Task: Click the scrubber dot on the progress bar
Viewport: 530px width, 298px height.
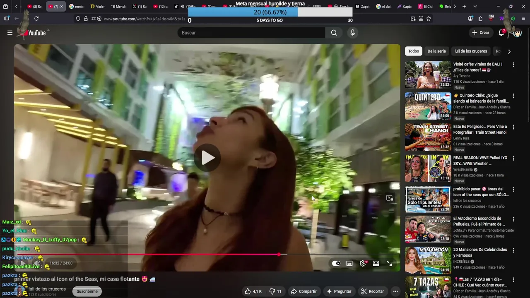Action: (x=279, y=254)
